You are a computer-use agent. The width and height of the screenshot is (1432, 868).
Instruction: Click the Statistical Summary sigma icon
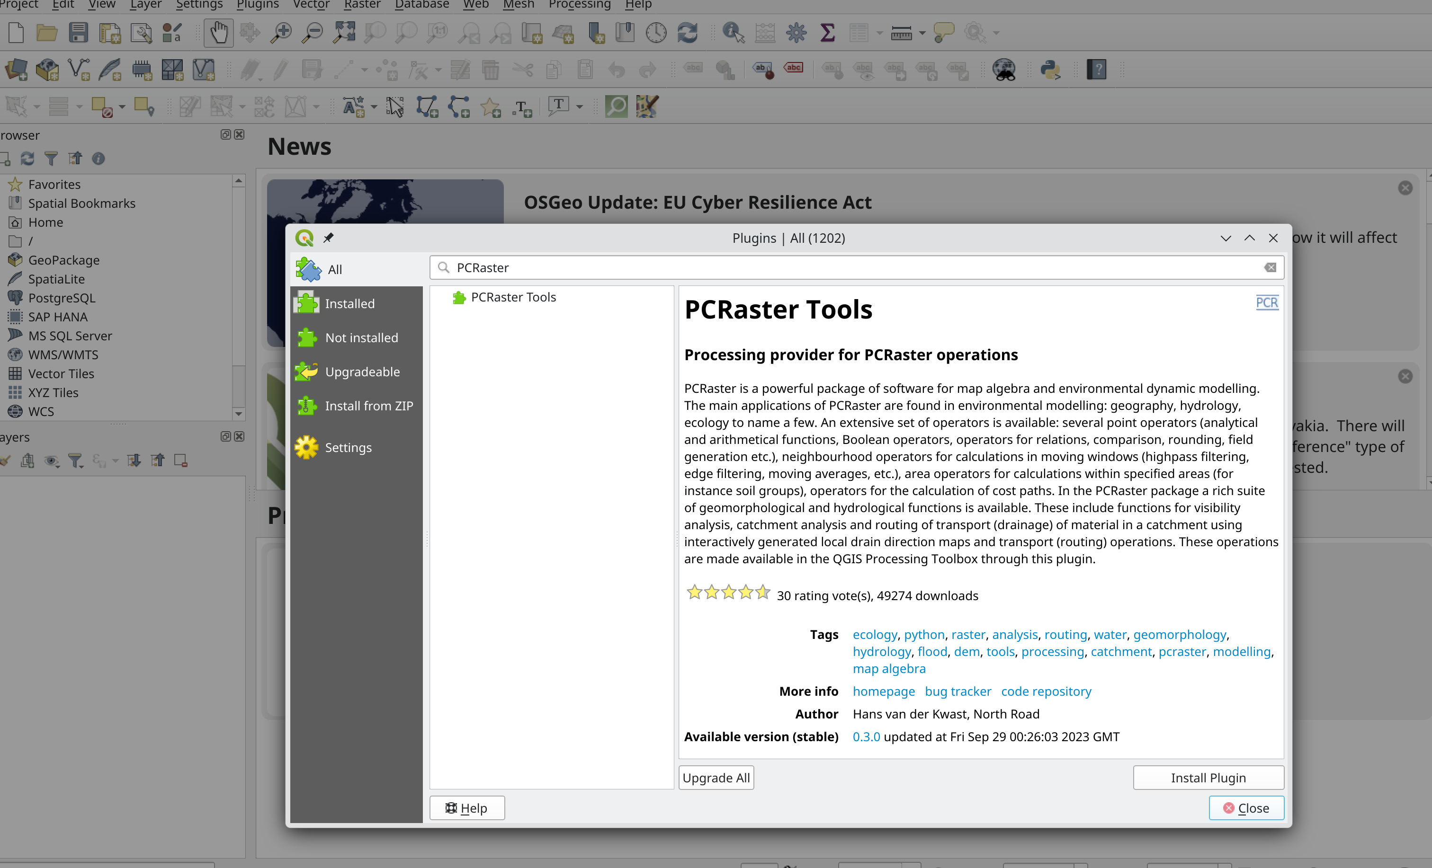(x=828, y=33)
